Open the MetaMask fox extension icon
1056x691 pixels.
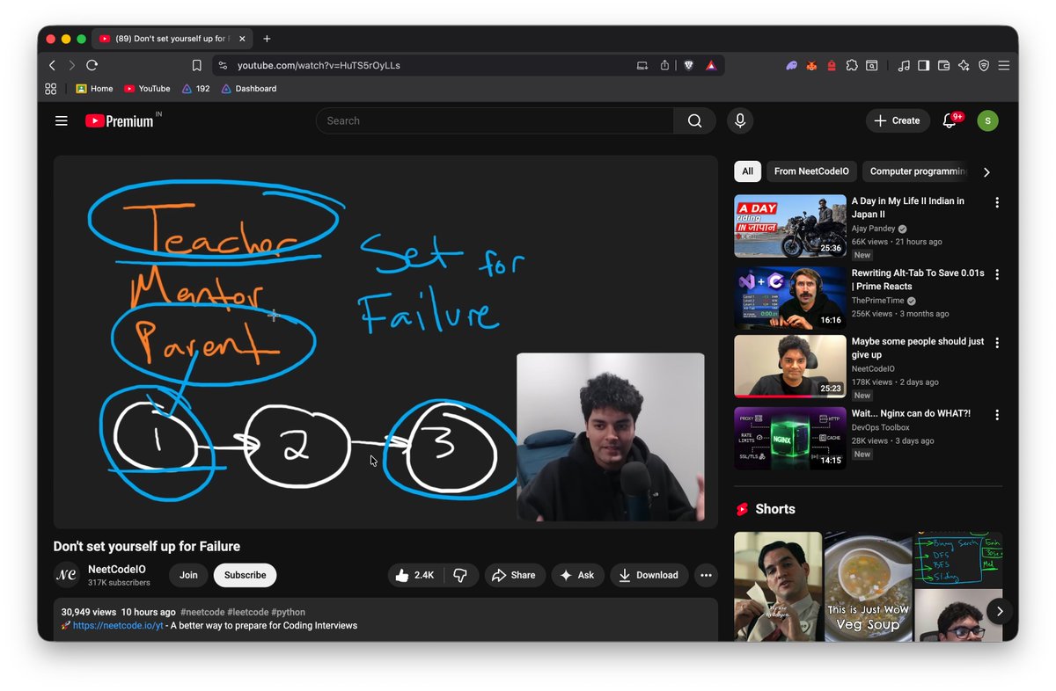click(811, 65)
